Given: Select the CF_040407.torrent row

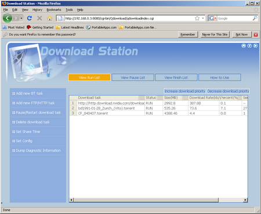Looking at the screenshot, I should coord(158,113).
